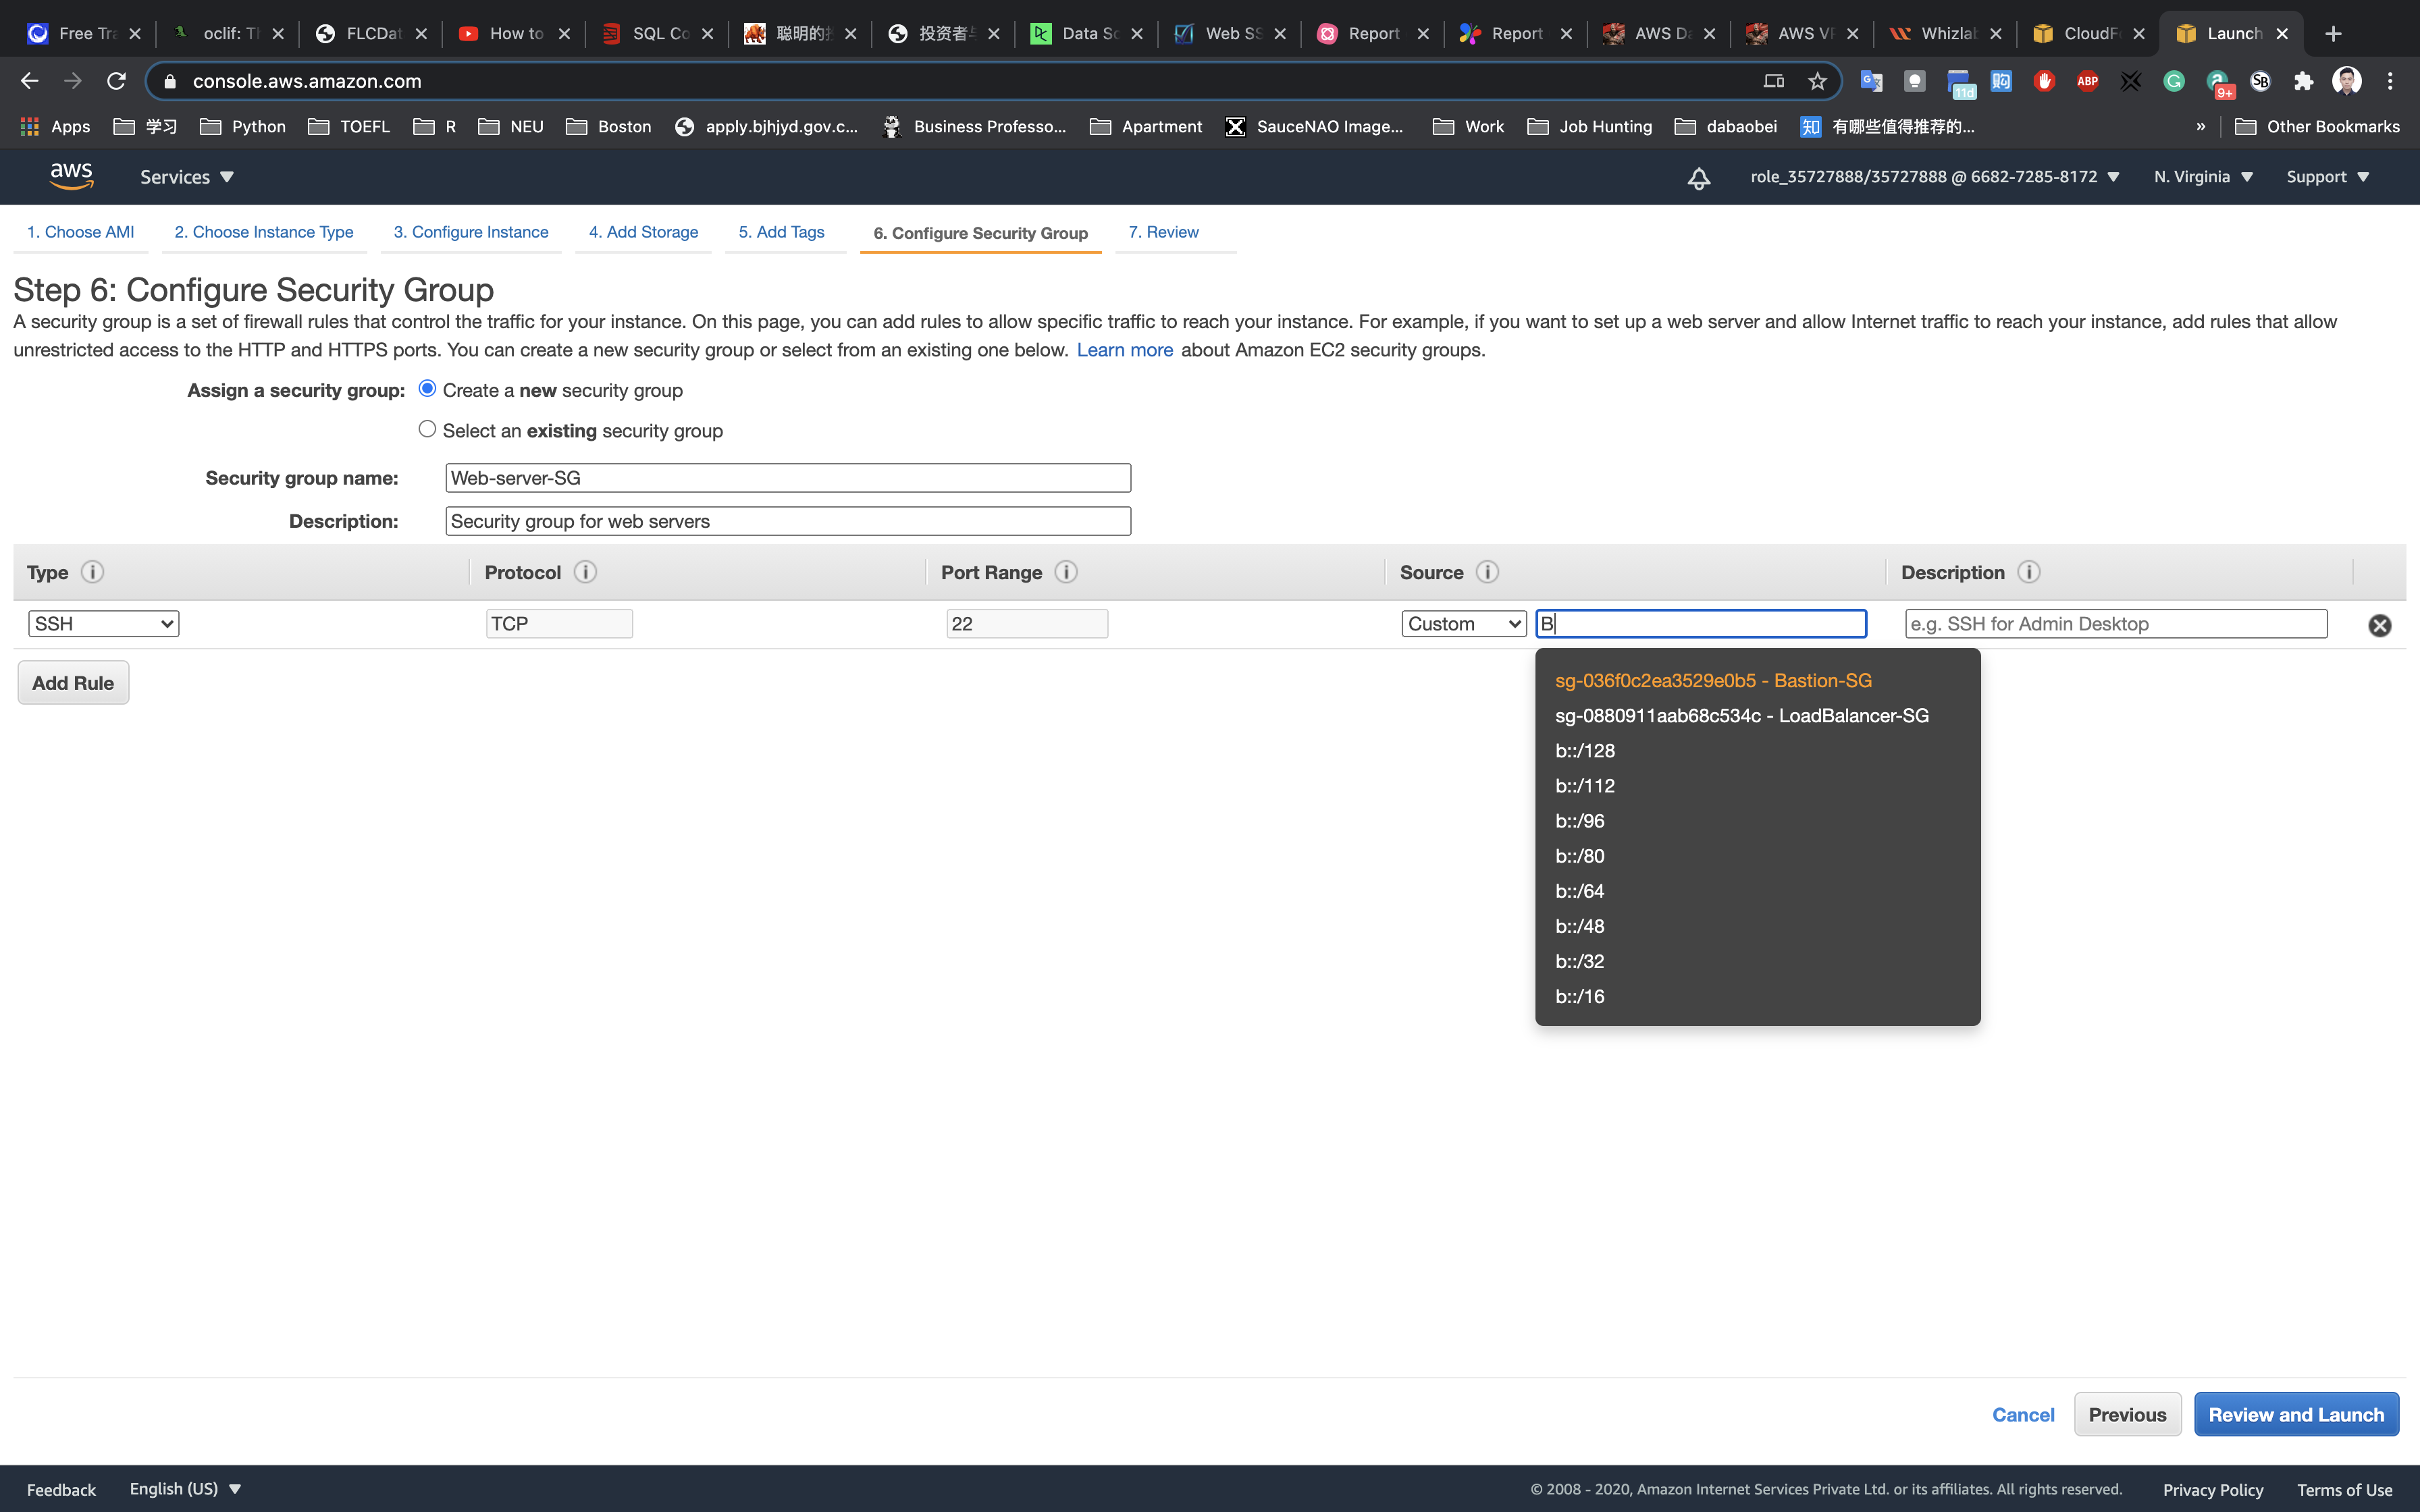The height and width of the screenshot is (1512, 2420).
Task: Open the Chrome extensions puzzle icon
Action: (x=2303, y=81)
